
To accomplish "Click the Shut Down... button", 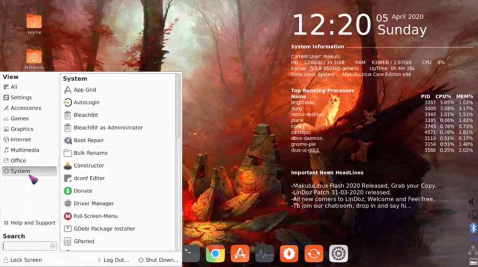I will coord(159,260).
